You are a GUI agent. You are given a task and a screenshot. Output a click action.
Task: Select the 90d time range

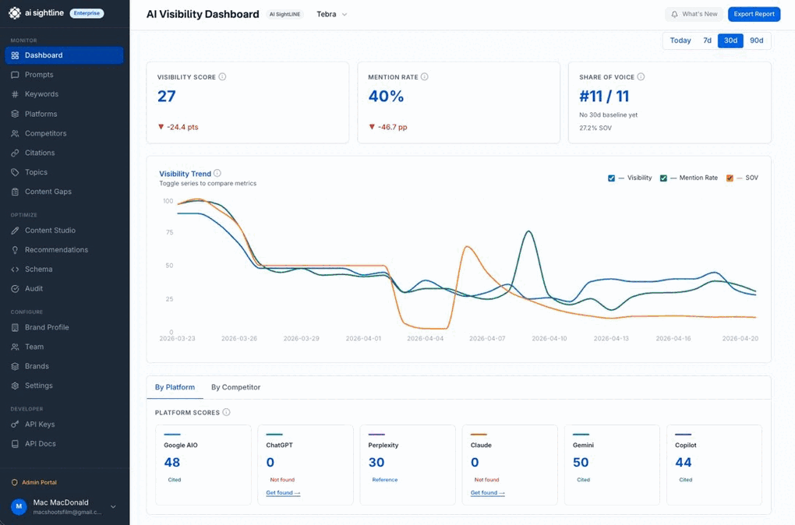point(756,41)
